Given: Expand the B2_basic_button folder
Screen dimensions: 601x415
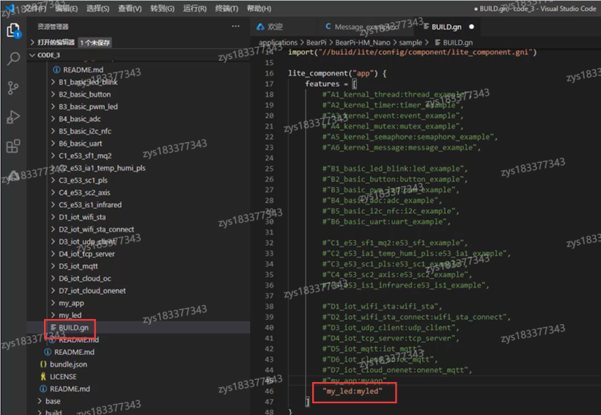Looking at the screenshot, I should pos(84,94).
